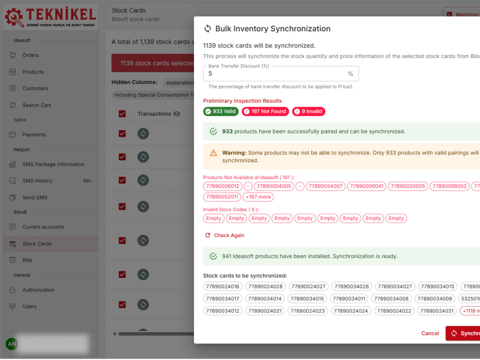
Task: Click the first Empty invalid stock code chip
Action: (x=214, y=218)
